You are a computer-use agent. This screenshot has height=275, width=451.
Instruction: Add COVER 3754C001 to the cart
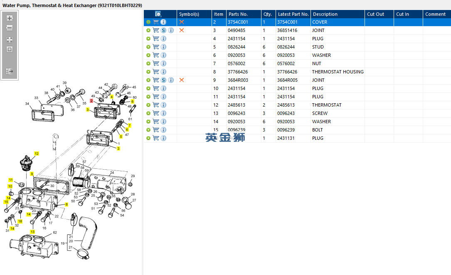click(156, 22)
